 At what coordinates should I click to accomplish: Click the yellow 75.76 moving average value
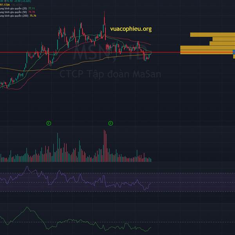pos(33,16)
